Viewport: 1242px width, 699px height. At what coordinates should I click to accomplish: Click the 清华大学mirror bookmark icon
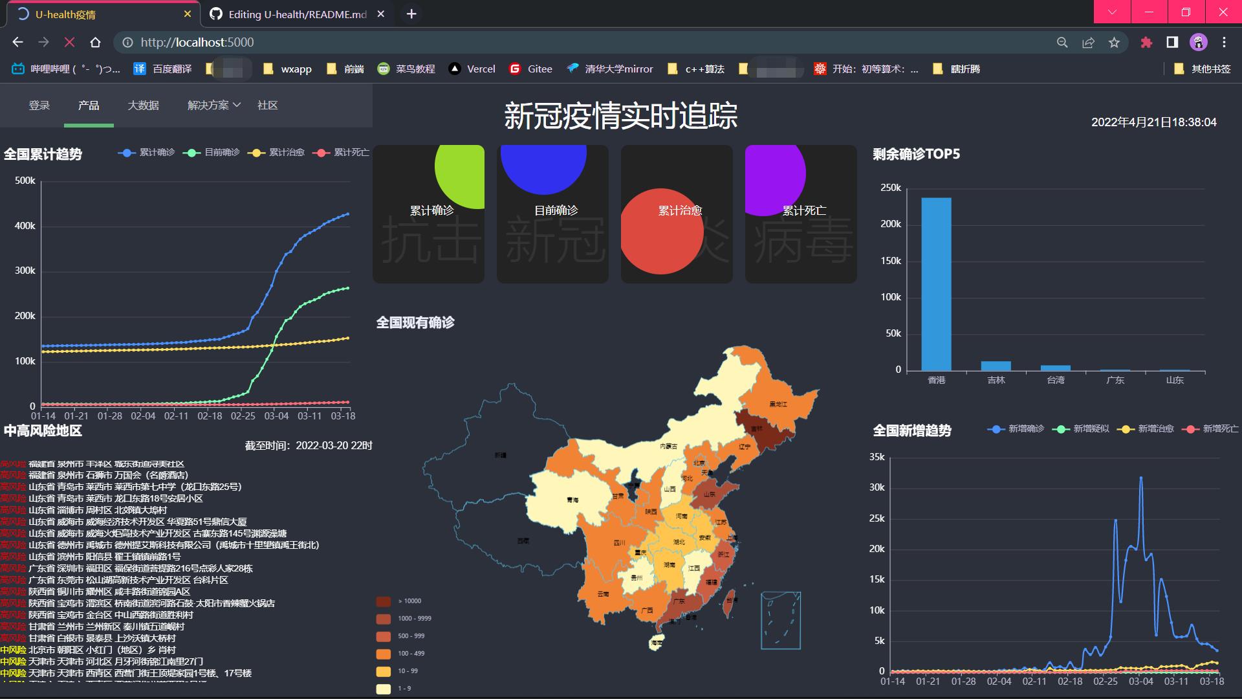[x=572, y=69]
